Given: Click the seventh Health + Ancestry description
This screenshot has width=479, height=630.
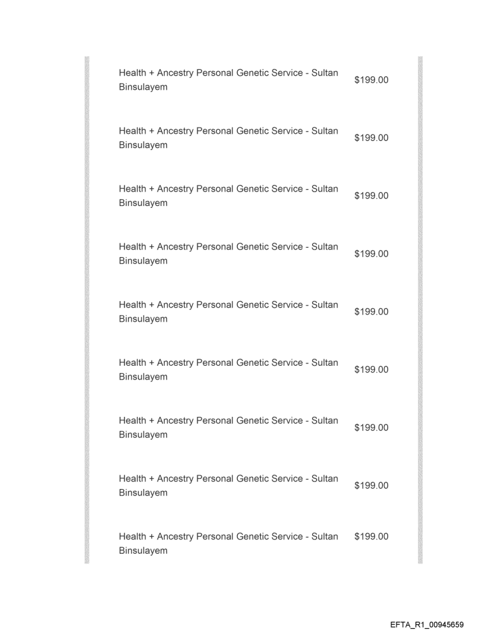Looking at the screenshot, I should tap(228, 427).
